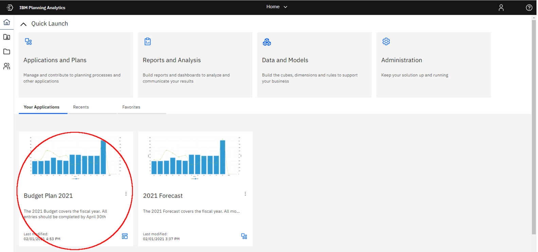
Task: Open the Budget Plan 2021 title
Action: [48, 196]
